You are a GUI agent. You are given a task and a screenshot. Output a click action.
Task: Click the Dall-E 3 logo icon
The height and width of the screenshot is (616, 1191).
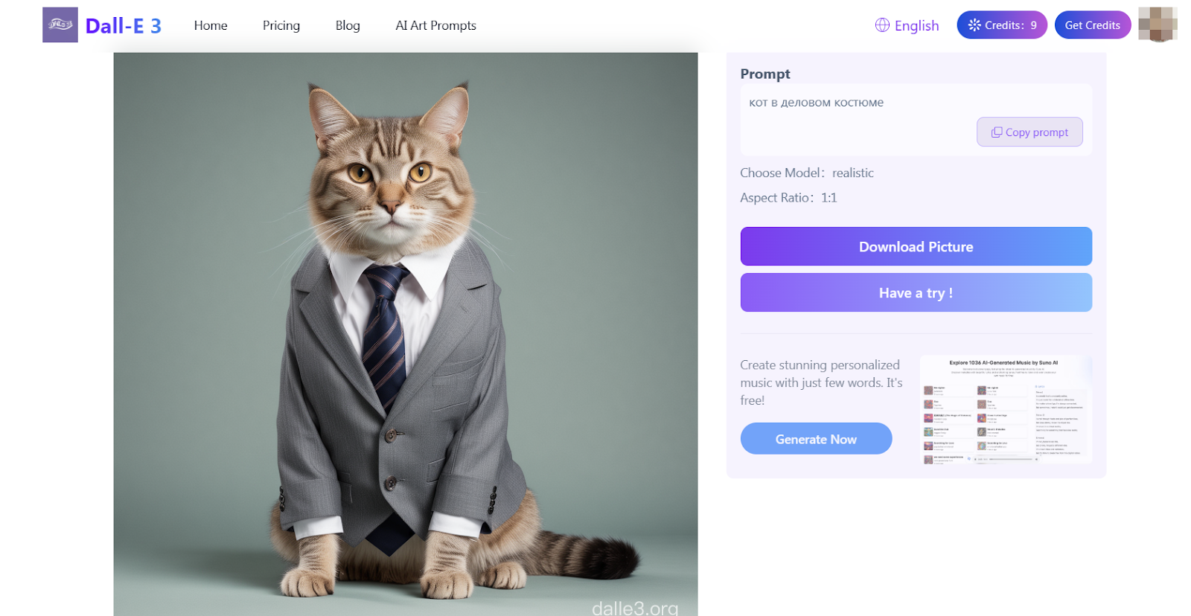pyautogui.click(x=60, y=25)
